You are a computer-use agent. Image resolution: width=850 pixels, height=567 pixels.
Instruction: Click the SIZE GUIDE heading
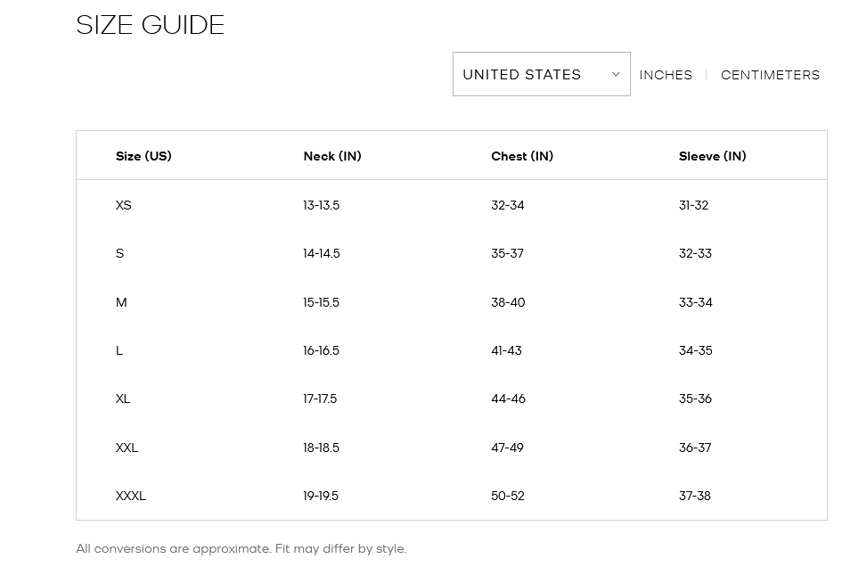[151, 25]
